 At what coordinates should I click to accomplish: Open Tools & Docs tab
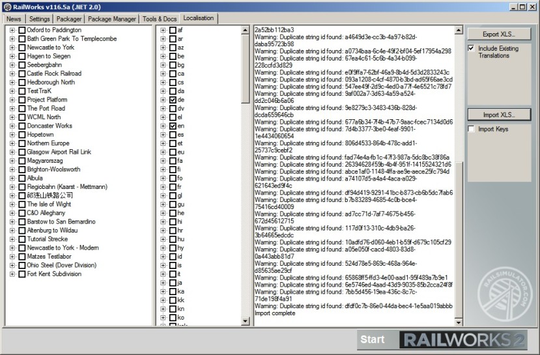[x=160, y=19]
